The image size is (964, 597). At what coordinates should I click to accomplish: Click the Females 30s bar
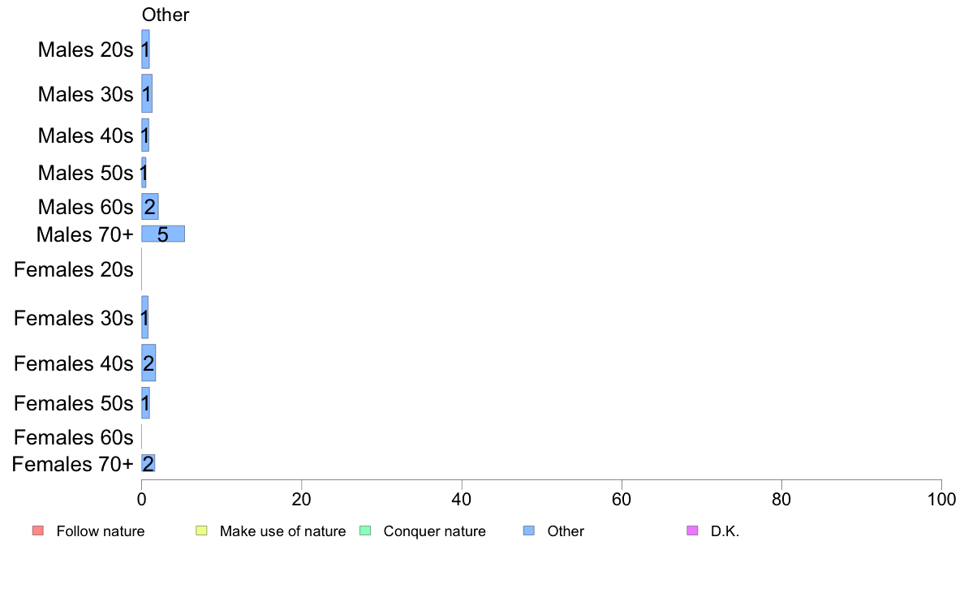(x=144, y=317)
